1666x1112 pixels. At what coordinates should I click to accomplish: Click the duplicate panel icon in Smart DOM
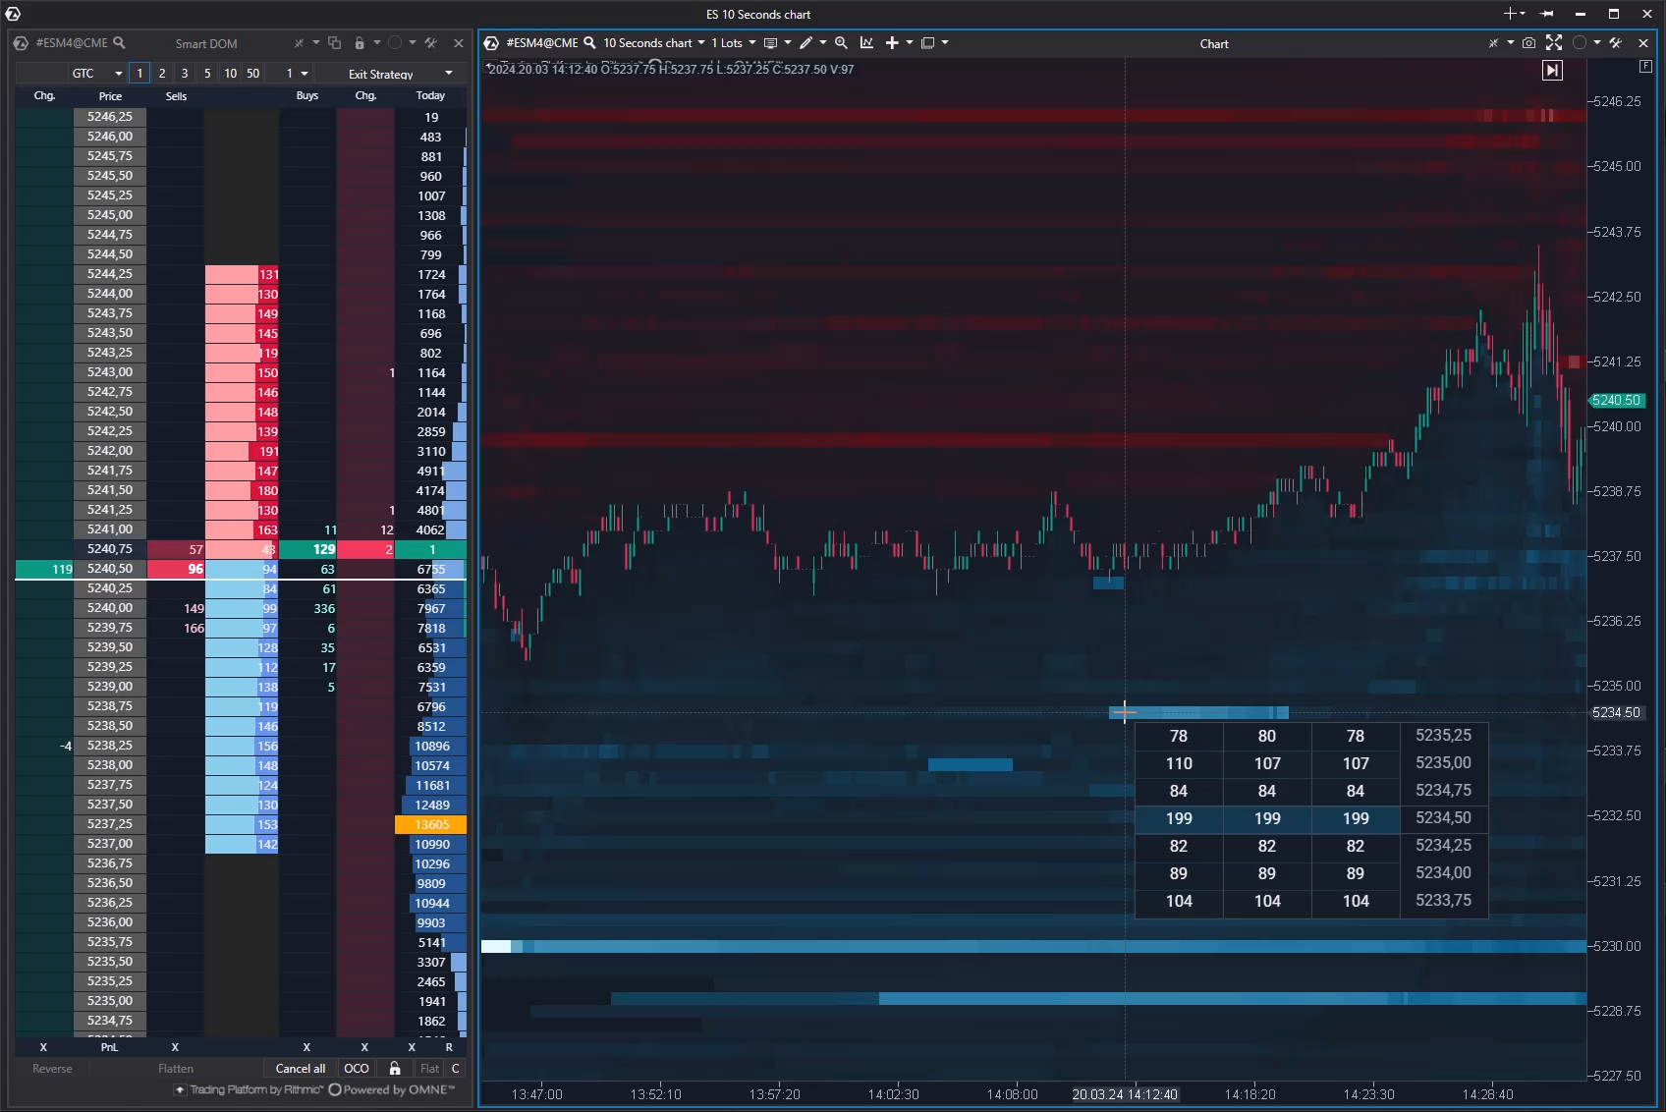pyautogui.click(x=335, y=43)
